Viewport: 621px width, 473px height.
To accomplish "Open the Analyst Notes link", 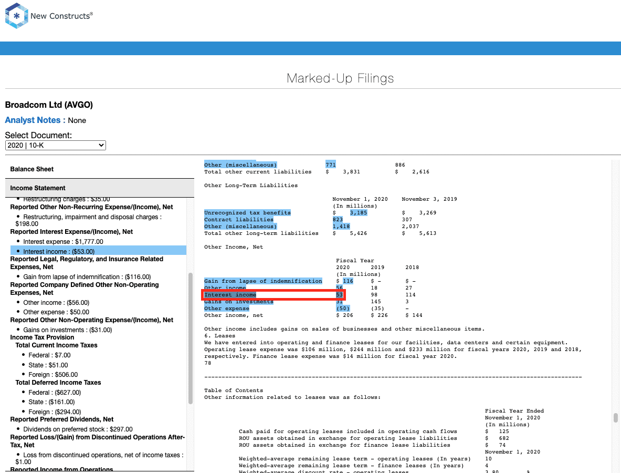I will pyautogui.click(x=35, y=120).
